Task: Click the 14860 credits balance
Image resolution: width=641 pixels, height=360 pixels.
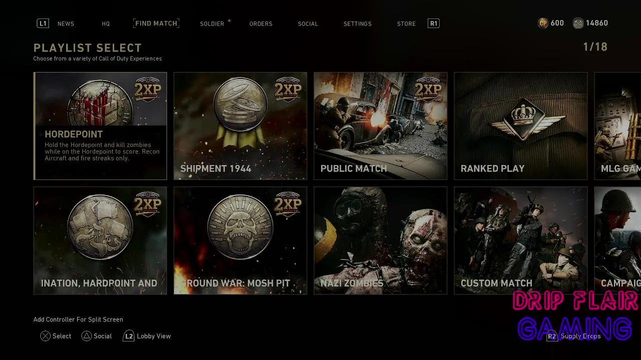Action: (597, 23)
